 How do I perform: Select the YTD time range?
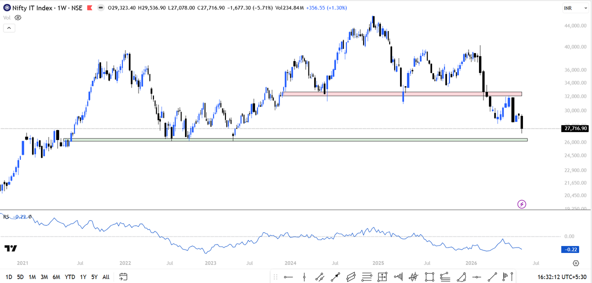(70, 277)
